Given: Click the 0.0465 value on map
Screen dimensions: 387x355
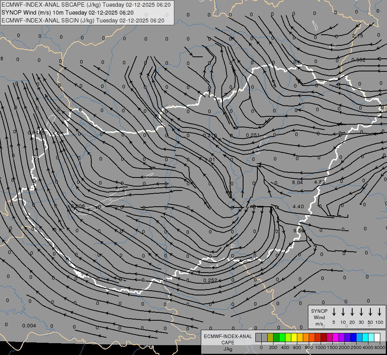Looking at the screenshot, I should tap(36, 133).
